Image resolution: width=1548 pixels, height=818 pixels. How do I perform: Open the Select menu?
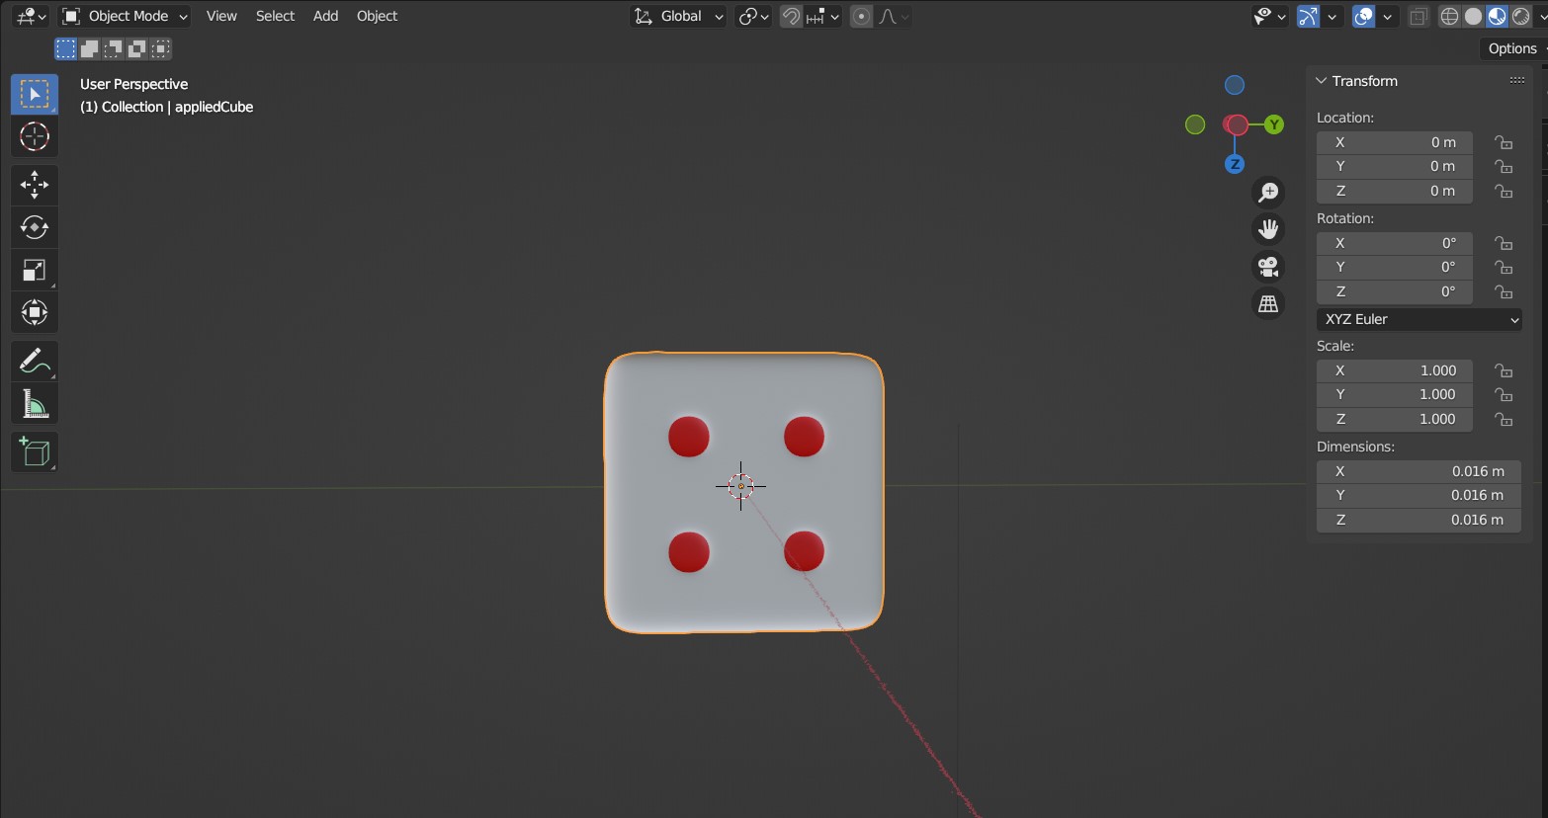coord(275,16)
